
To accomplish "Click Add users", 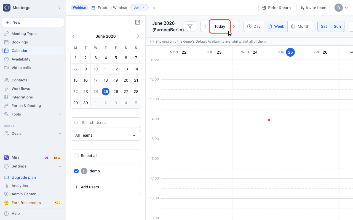I will pos(106,187).
